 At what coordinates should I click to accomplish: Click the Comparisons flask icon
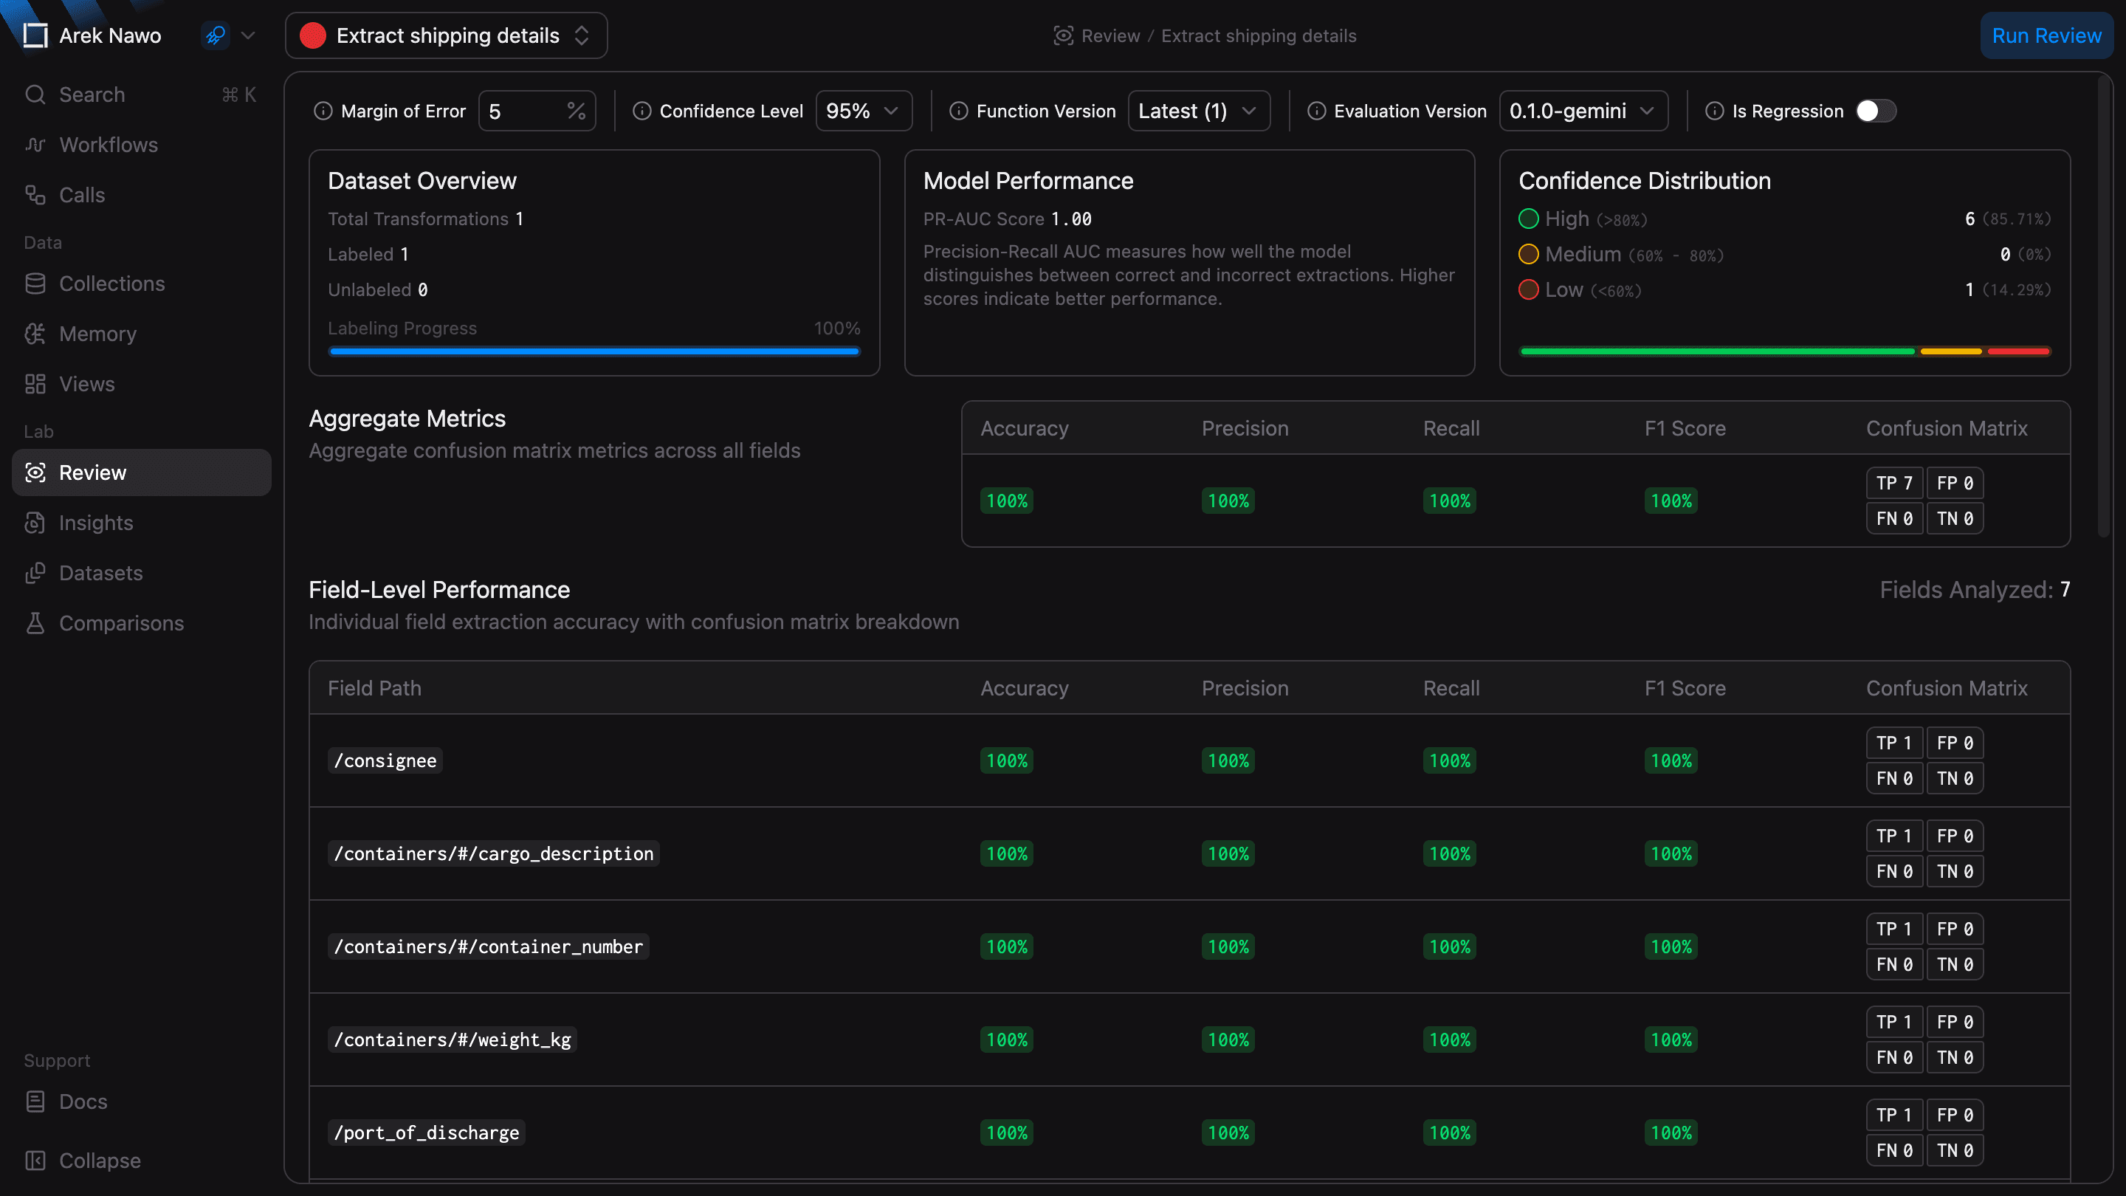click(x=35, y=623)
